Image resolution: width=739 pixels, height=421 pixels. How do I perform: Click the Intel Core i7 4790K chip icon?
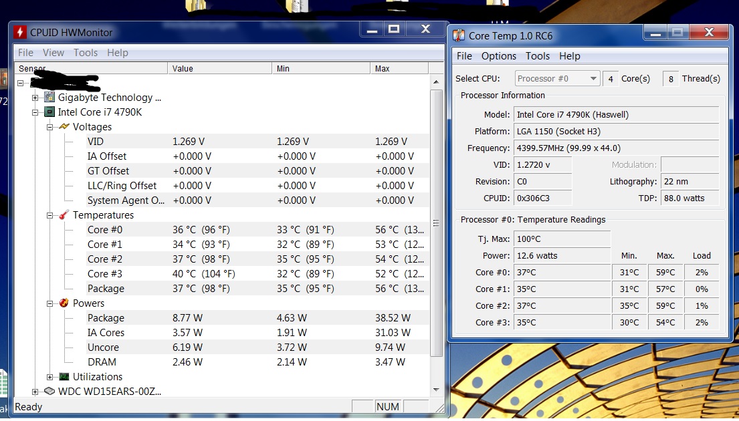[x=49, y=112]
